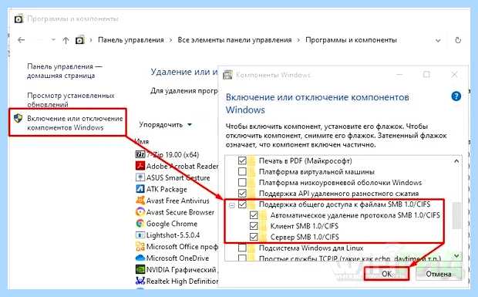Viewport: 478px width, 297px height.
Task: Click the NVIDIA graphics driver icon
Action: coord(140,269)
